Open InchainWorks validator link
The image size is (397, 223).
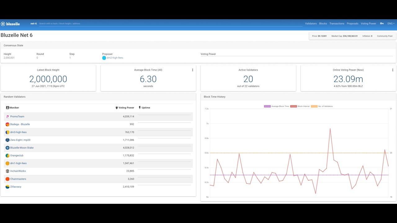18,171
